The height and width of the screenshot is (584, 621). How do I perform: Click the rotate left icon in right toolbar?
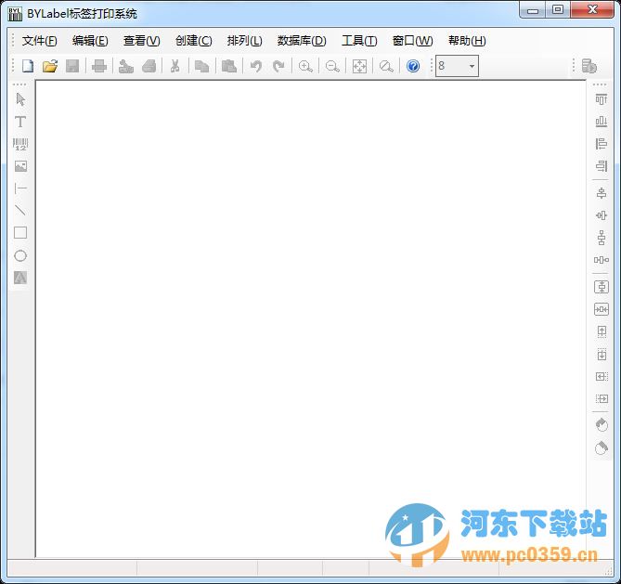tap(602, 424)
